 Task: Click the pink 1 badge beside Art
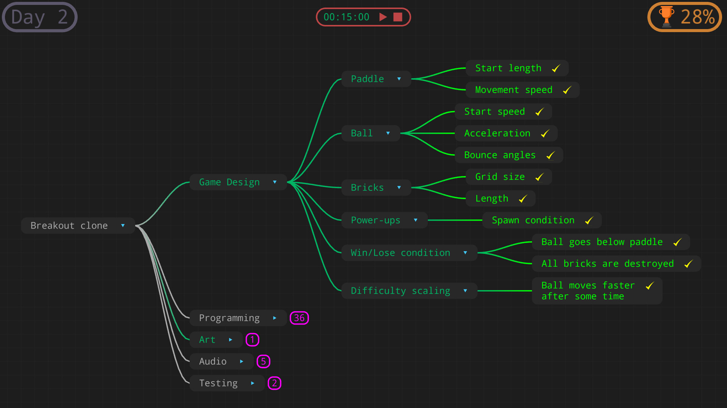252,340
